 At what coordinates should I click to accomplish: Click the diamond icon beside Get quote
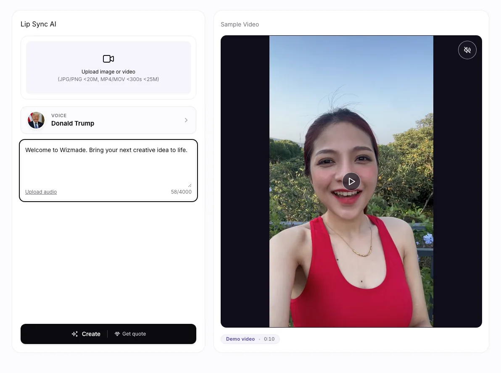tap(117, 334)
